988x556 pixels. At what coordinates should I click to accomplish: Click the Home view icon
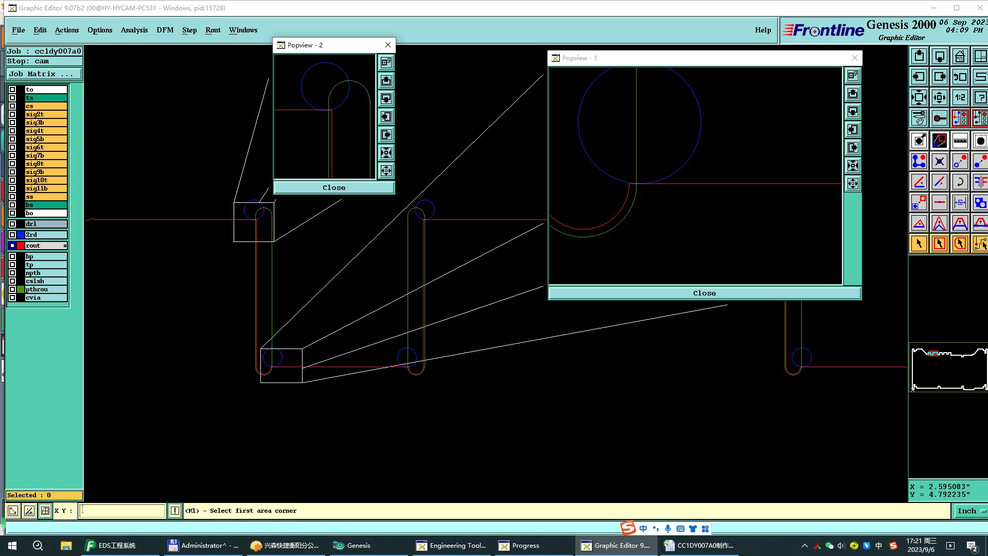click(x=960, y=56)
